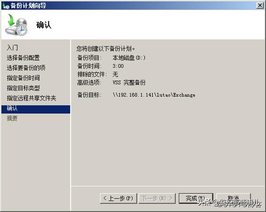Open the 选择备份配置 step
The width and height of the screenshot is (266, 212).
coord(23,58)
